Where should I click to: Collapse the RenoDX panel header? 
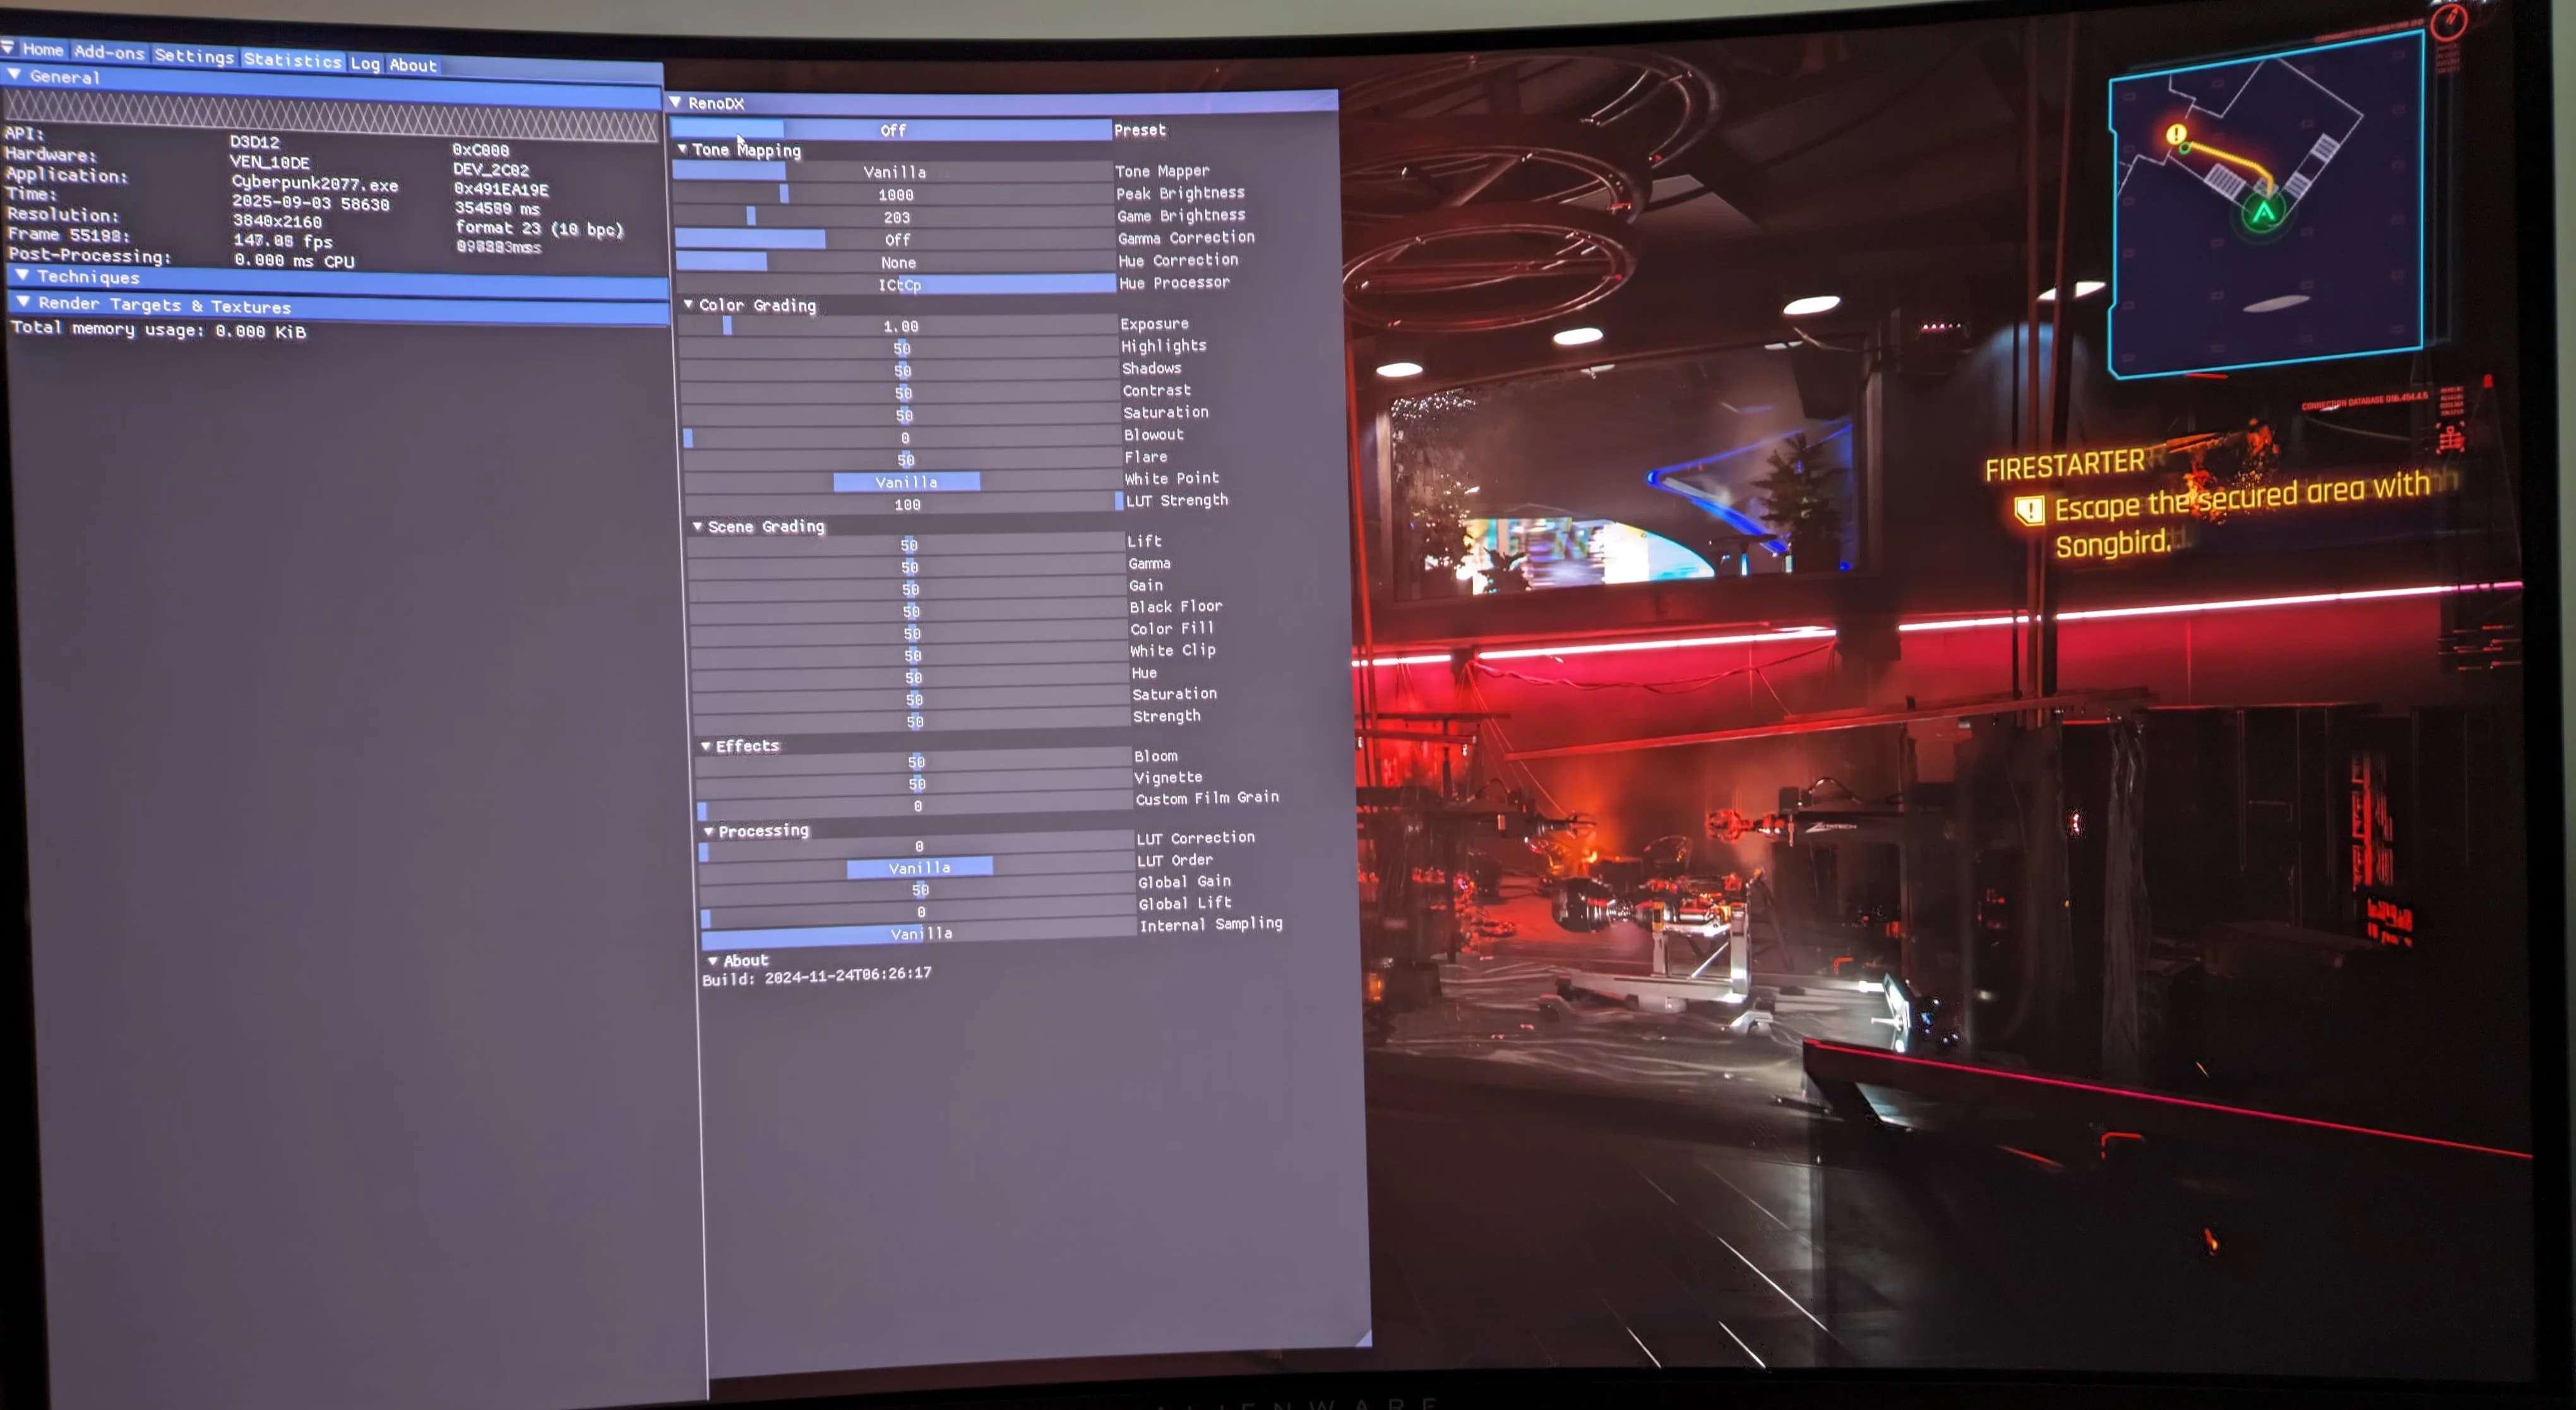pyautogui.click(x=1002, y=102)
